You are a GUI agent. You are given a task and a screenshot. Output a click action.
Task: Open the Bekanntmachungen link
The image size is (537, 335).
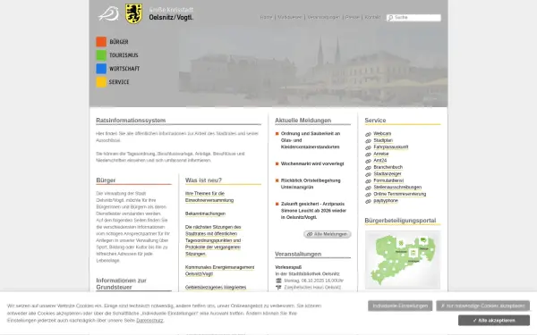tap(205, 214)
